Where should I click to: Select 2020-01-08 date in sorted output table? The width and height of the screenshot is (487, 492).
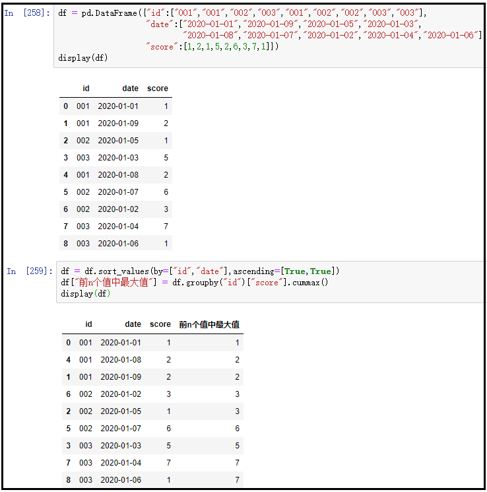point(121,359)
